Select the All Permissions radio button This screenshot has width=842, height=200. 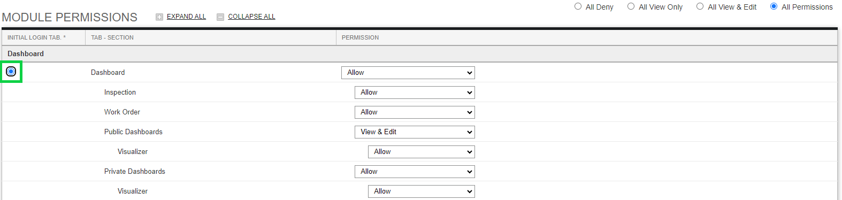(x=774, y=6)
